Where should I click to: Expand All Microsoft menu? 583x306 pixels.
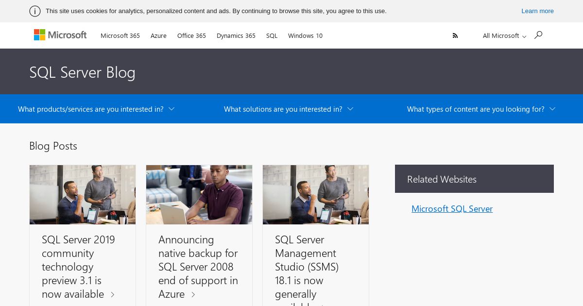(x=504, y=36)
